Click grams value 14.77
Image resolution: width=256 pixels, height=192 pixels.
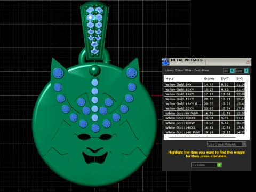209,85
